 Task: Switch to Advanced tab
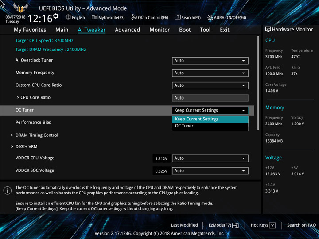(127, 30)
